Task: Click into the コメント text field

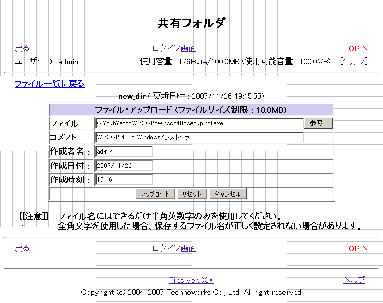Action: coord(199,137)
